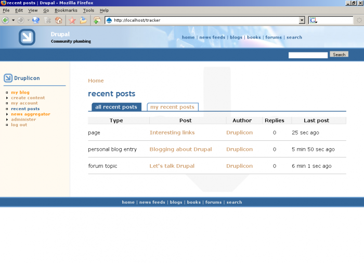The image size is (364, 263).
Task: Open the Blogging about Drupal post
Action: pyautogui.click(x=180, y=149)
